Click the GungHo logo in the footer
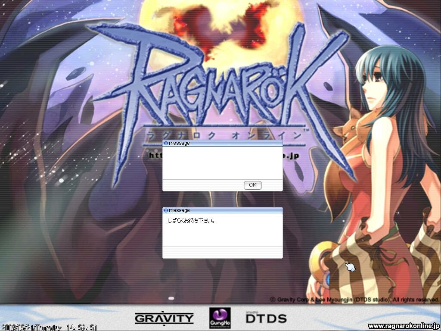This screenshot has width=441, height=331. (x=220, y=318)
